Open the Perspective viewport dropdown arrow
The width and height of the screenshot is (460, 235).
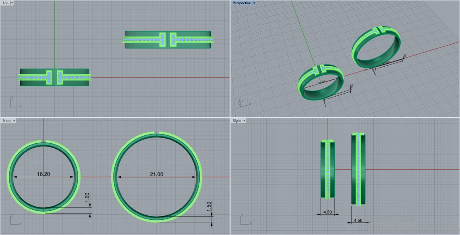255,3
